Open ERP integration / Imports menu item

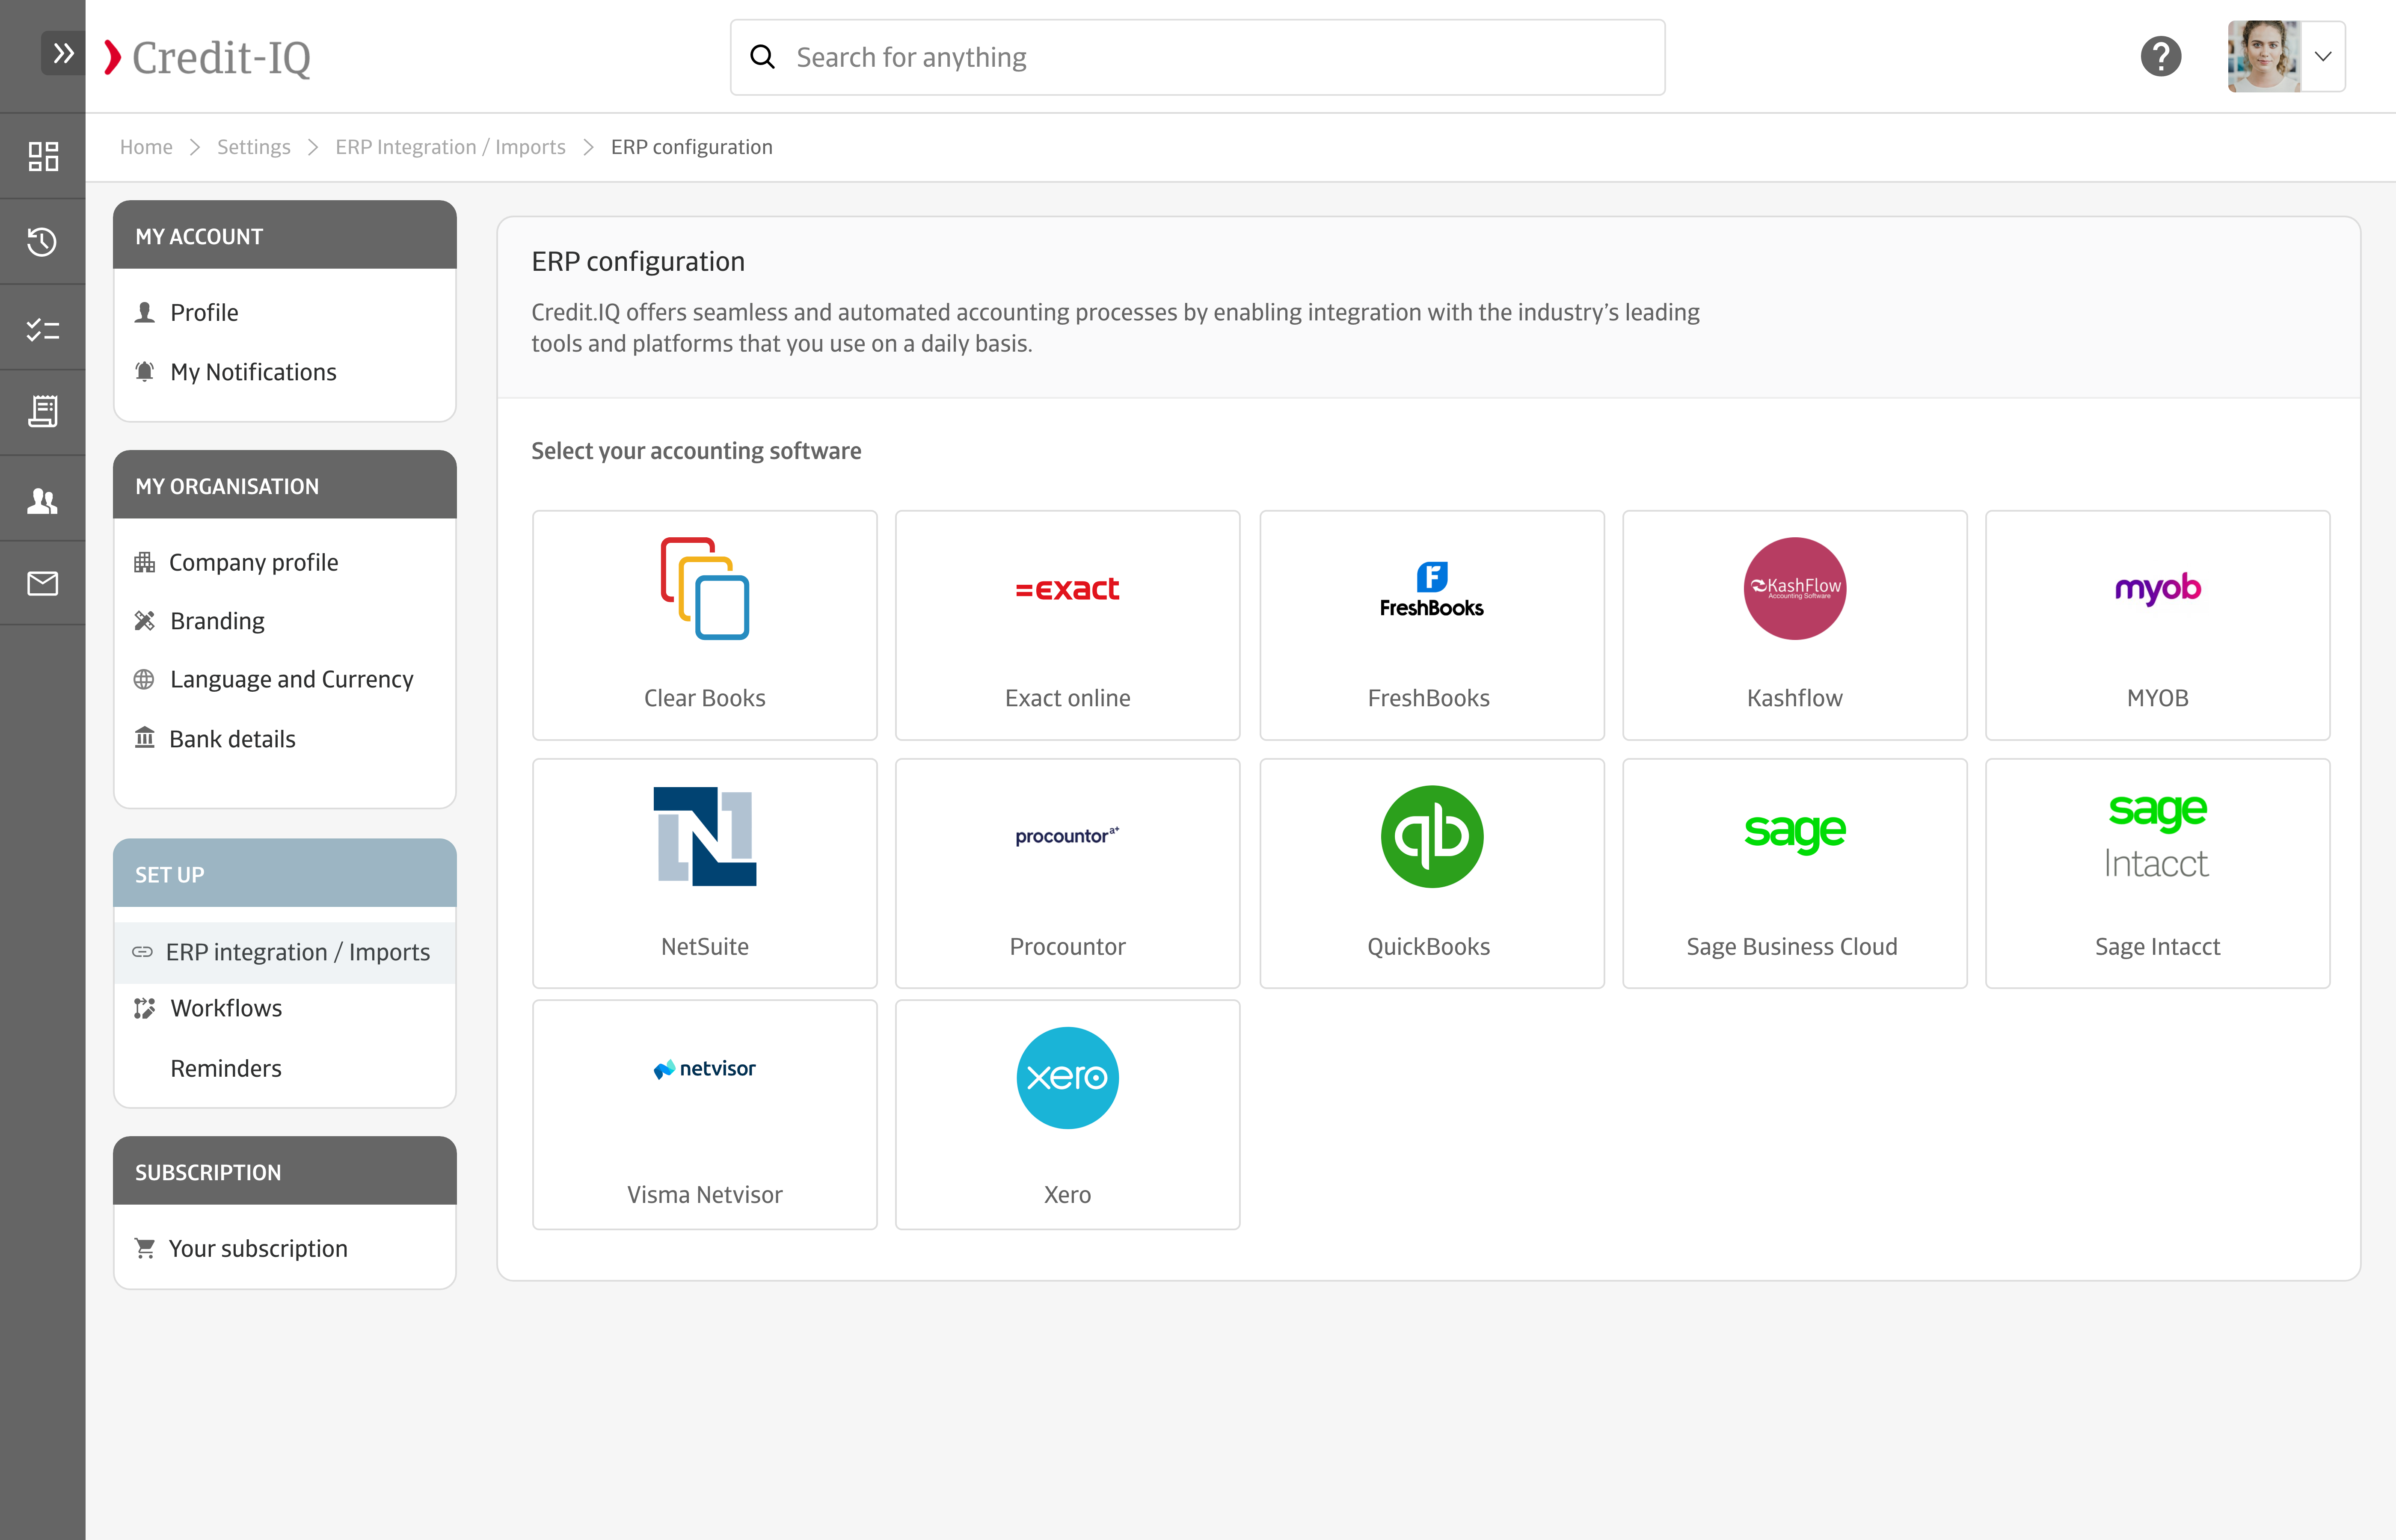(297, 952)
